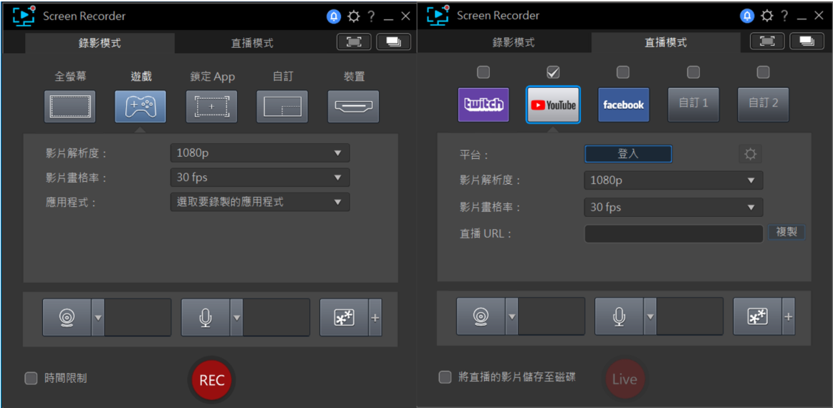Viewport: 833px width, 408px height.
Task: Expand microphone dropdown arrow in left window
Action: tap(237, 317)
